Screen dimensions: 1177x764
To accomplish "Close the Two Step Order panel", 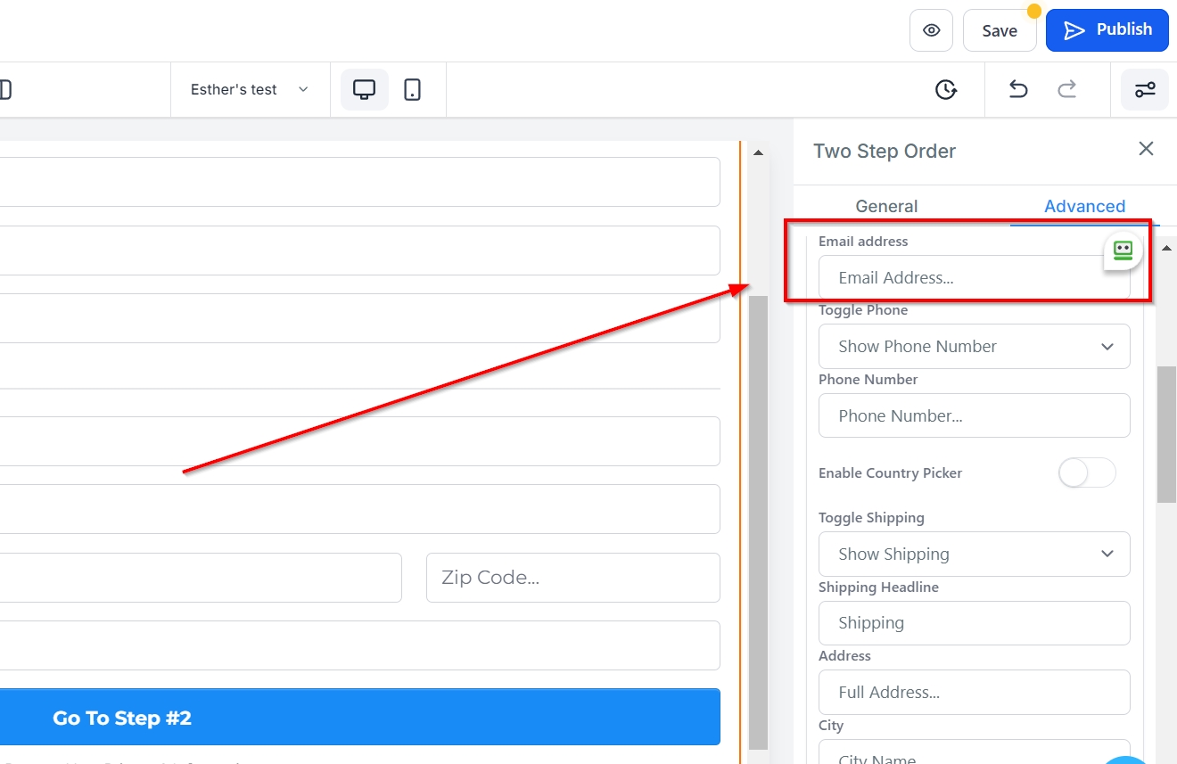I will 1146,149.
